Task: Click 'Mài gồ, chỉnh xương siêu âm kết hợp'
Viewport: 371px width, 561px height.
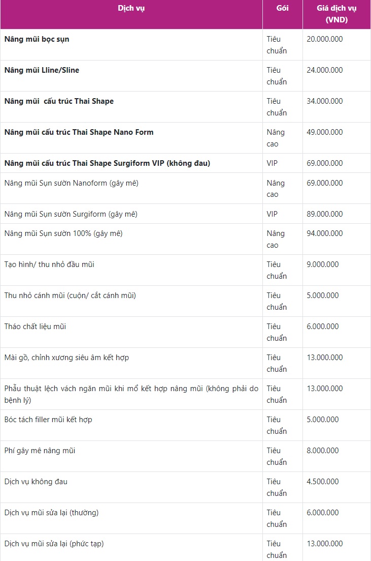Action: tap(66, 358)
